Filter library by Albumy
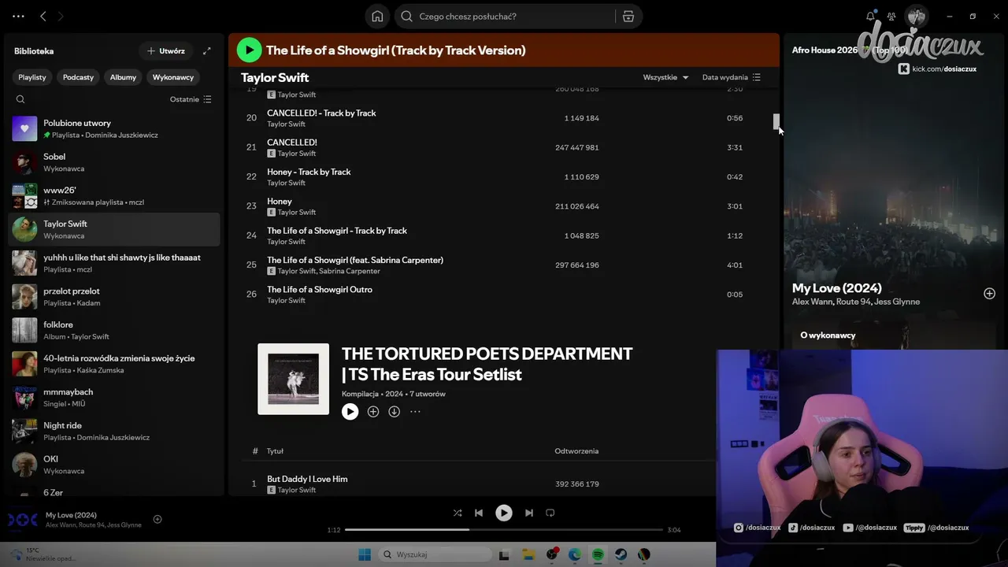The image size is (1008, 567). click(x=123, y=77)
